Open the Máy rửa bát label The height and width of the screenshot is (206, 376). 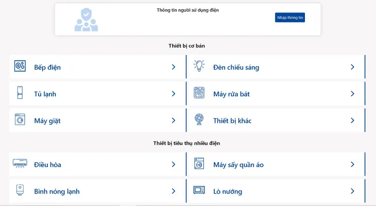click(x=231, y=94)
